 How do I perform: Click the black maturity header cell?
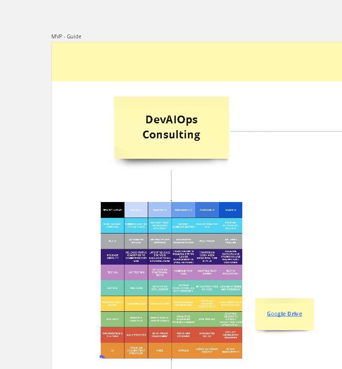pyautogui.click(x=112, y=210)
